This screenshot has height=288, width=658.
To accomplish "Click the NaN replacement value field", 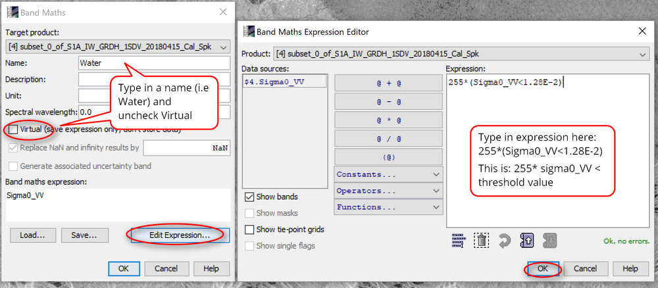I will tap(187, 148).
